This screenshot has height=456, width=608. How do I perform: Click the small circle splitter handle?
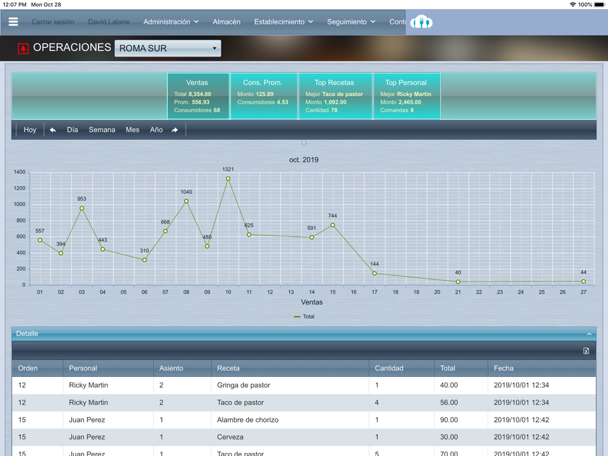click(304, 143)
